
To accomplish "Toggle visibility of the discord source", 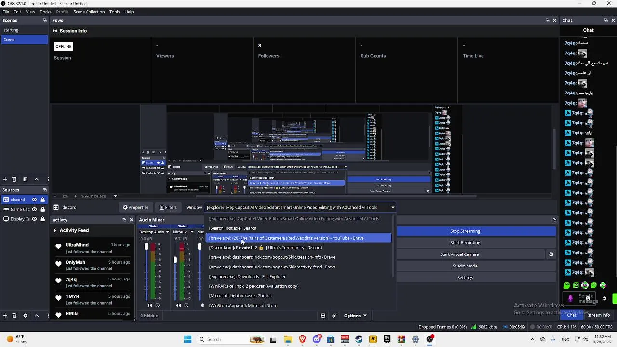I will click(x=34, y=200).
